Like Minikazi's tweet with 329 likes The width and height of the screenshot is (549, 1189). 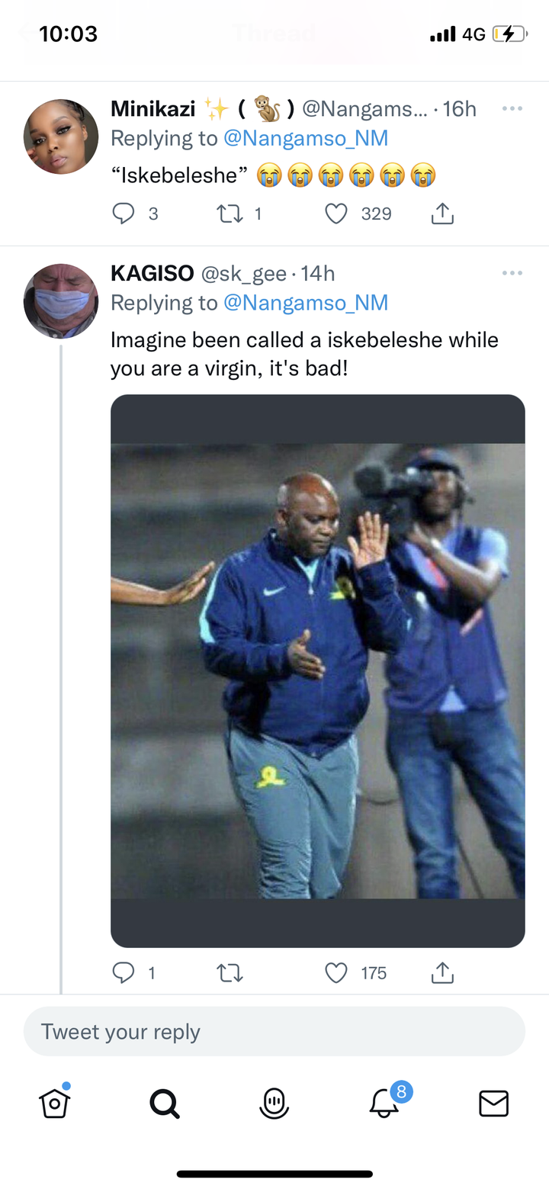(336, 214)
